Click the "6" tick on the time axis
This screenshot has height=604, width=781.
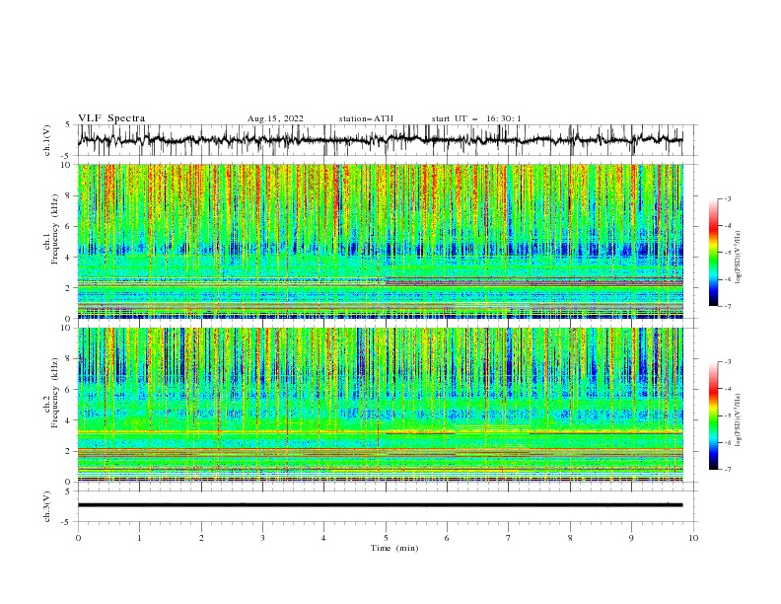coord(447,538)
